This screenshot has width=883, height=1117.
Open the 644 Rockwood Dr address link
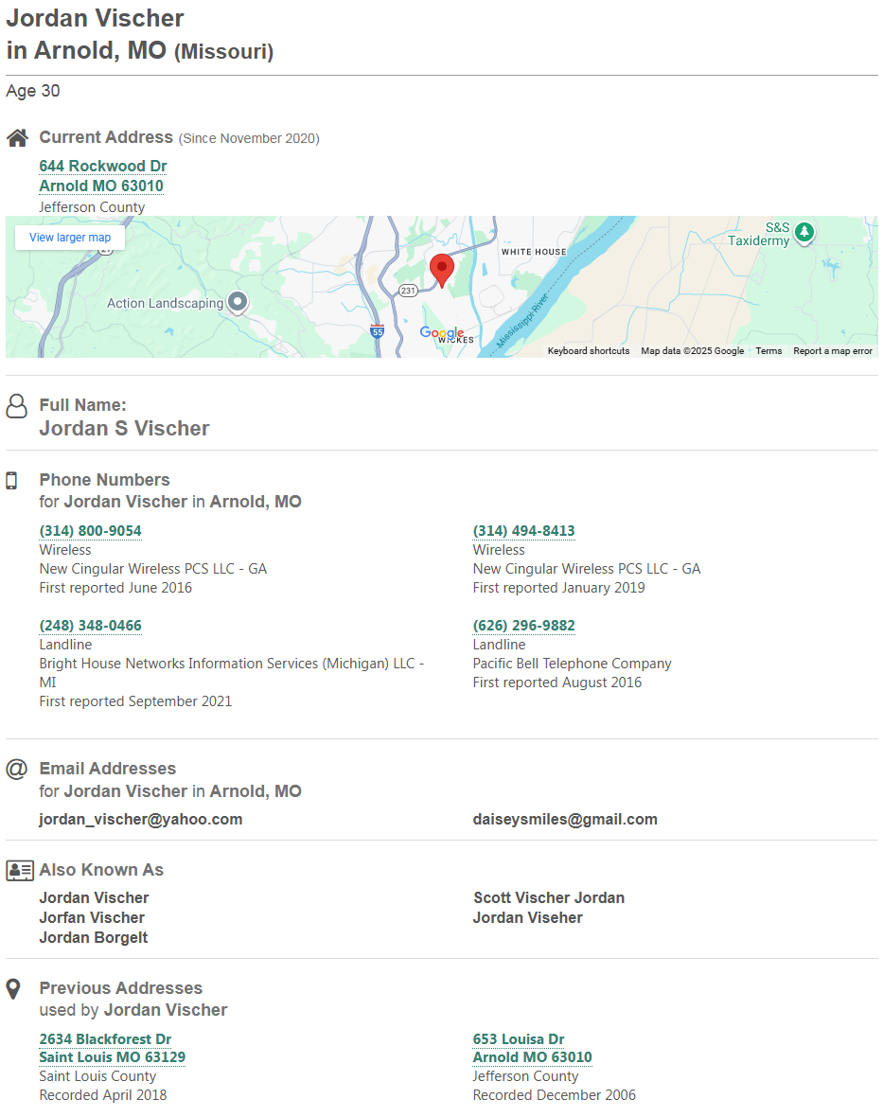point(103,167)
